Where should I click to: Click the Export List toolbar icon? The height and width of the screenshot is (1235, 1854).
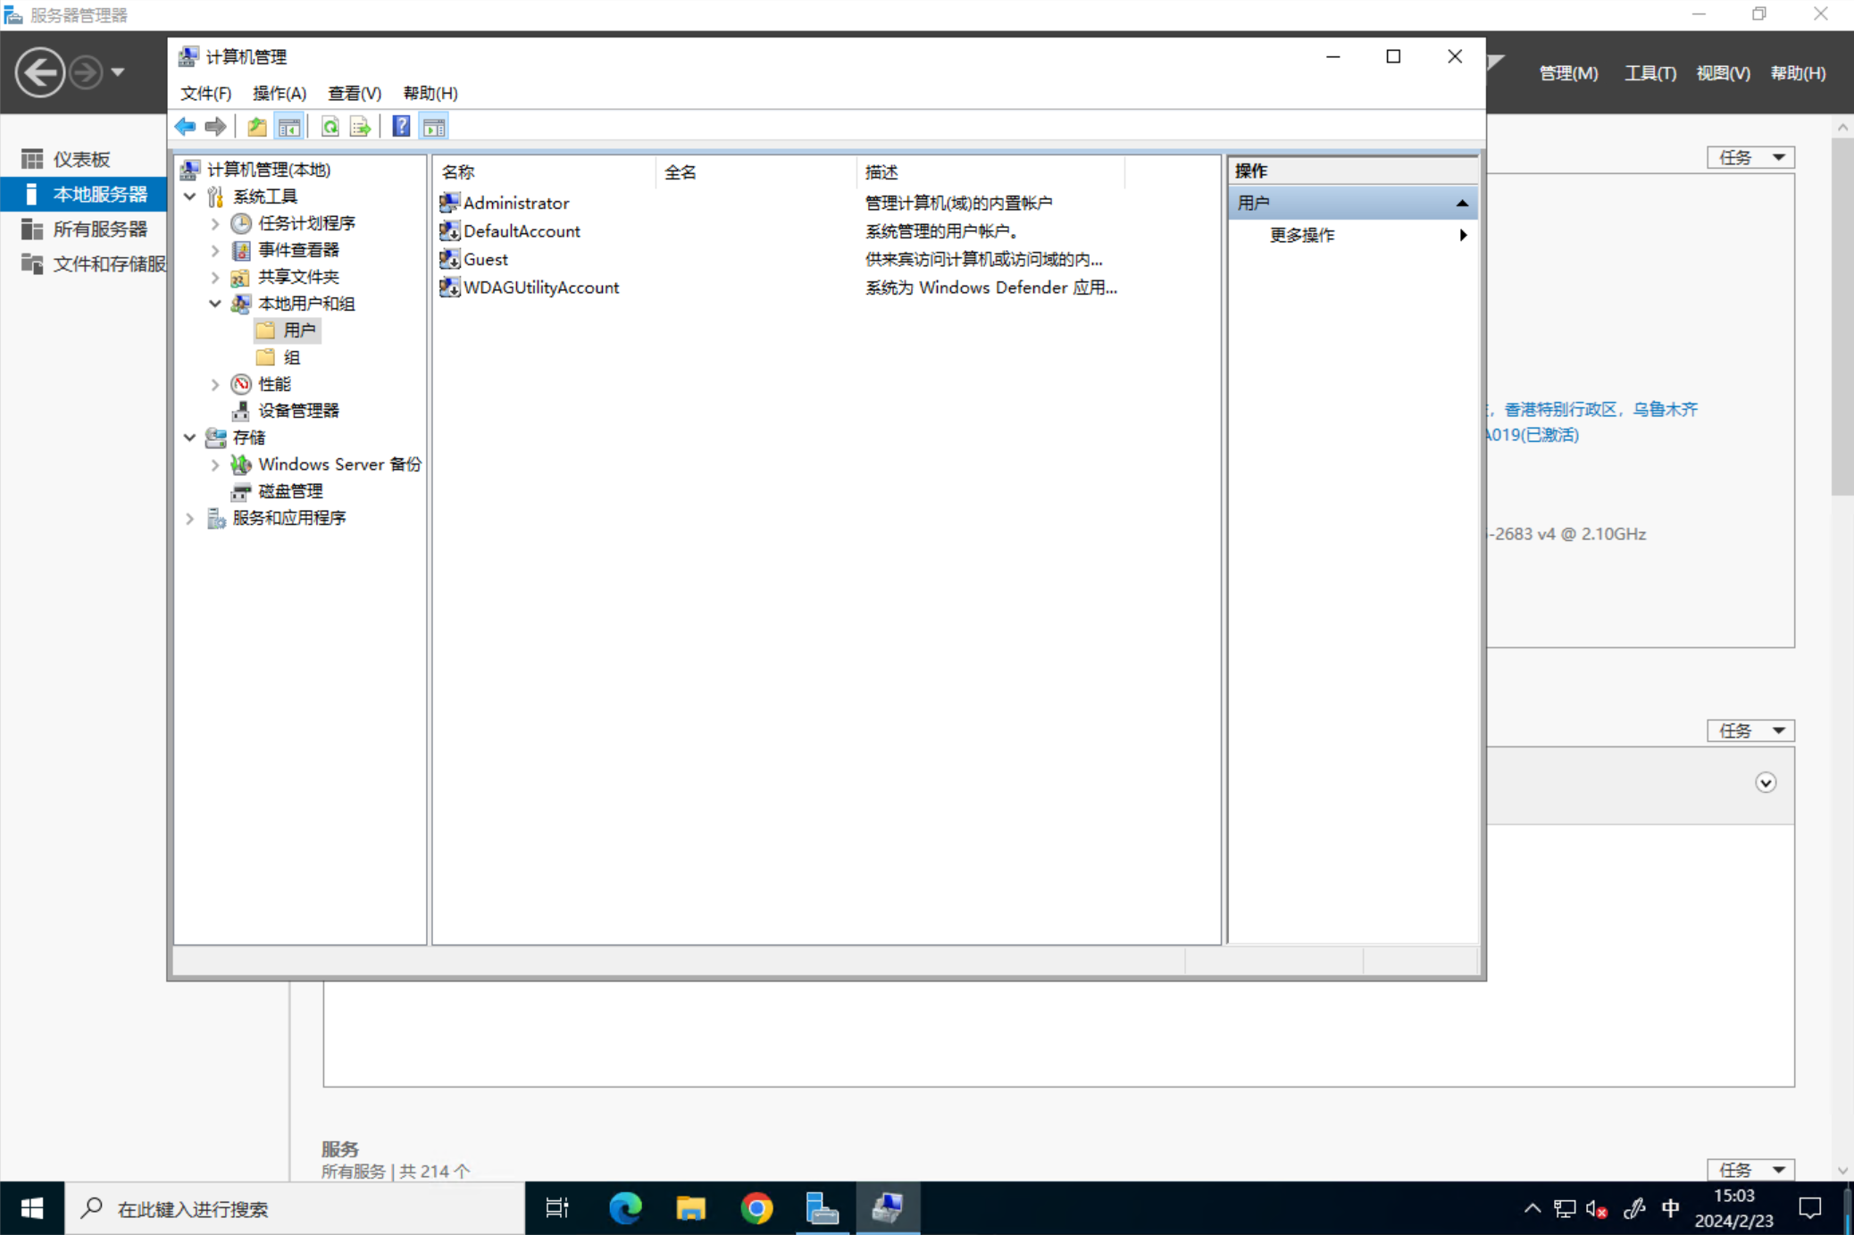360,127
